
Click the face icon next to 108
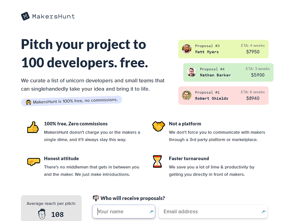pos(42,214)
